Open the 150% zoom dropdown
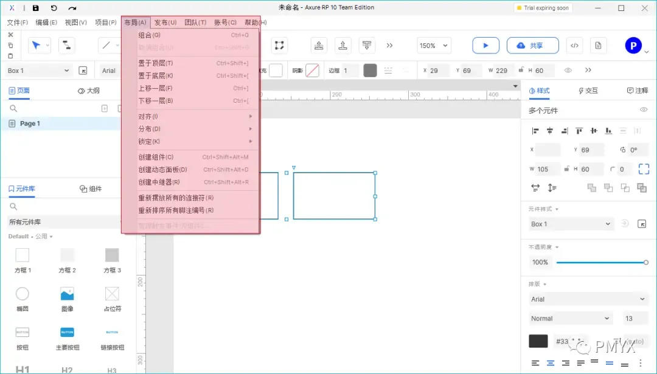The image size is (657, 374). [x=434, y=45]
